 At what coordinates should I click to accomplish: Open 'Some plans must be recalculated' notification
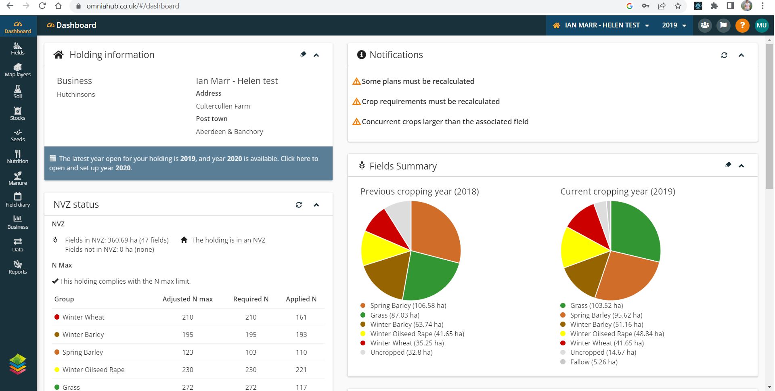pyautogui.click(x=413, y=82)
